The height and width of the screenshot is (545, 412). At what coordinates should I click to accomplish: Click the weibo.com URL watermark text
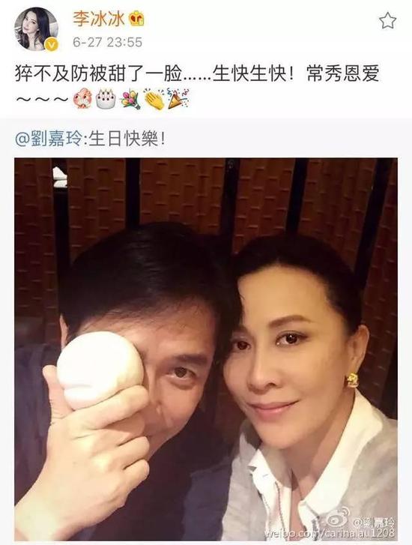pos(330,534)
